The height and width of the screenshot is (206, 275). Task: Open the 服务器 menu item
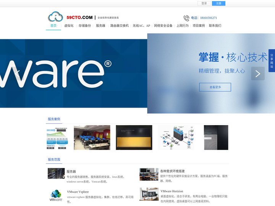tap(100, 26)
